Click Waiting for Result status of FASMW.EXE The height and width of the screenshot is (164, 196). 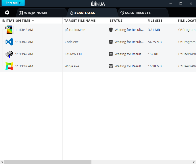coord(129,54)
